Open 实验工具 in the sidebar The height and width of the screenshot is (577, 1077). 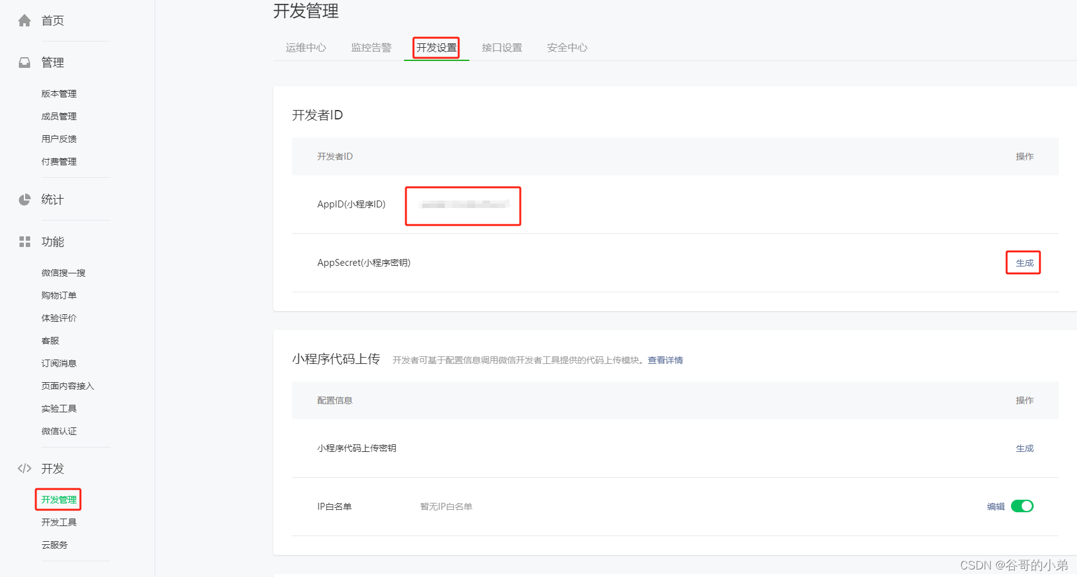click(x=59, y=409)
